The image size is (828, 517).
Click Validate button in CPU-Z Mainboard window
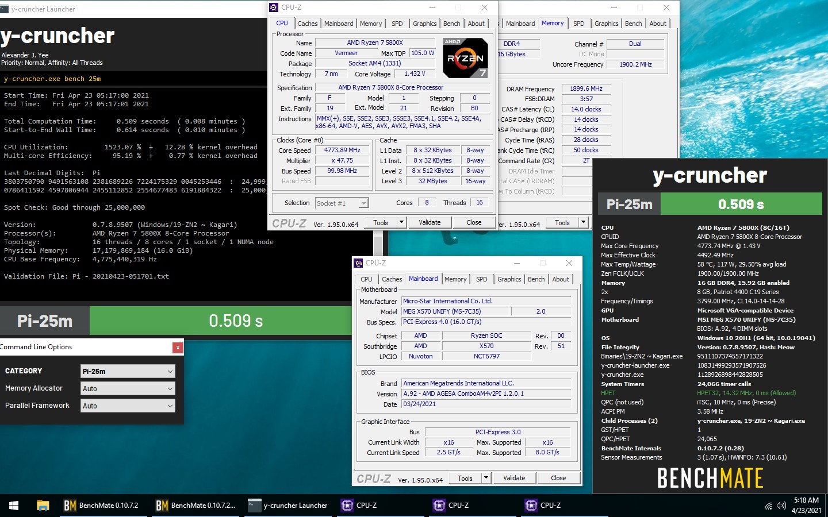(x=514, y=478)
